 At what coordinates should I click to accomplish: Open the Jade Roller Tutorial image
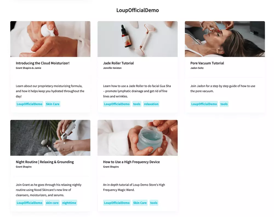pyautogui.click(x=138, y=39)
